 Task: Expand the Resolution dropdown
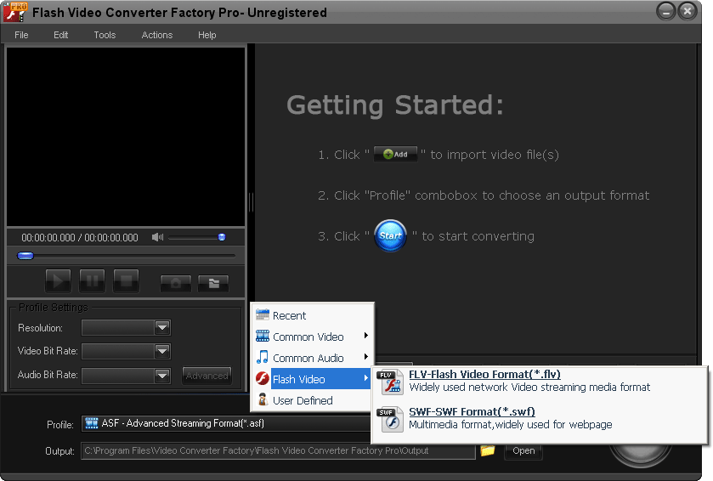point(161,327)
